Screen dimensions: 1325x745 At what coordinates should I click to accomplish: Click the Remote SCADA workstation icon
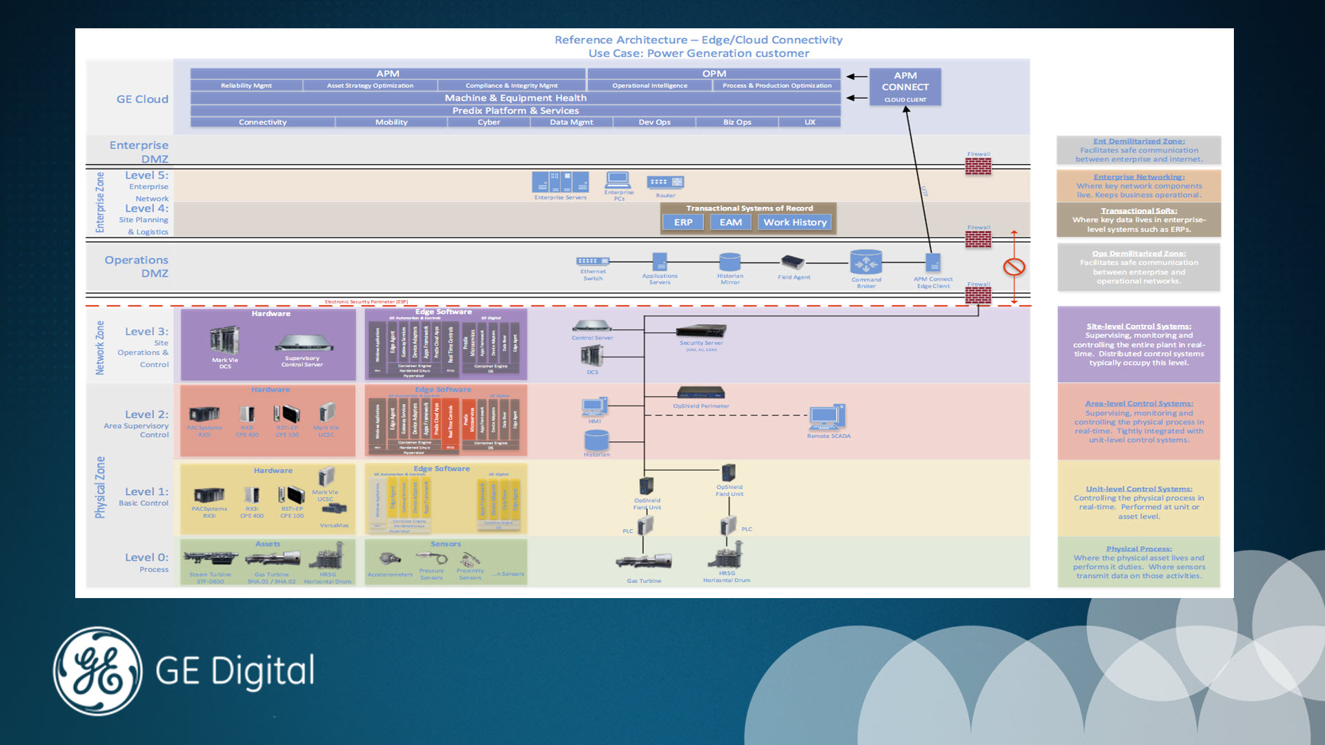point(827,417)
